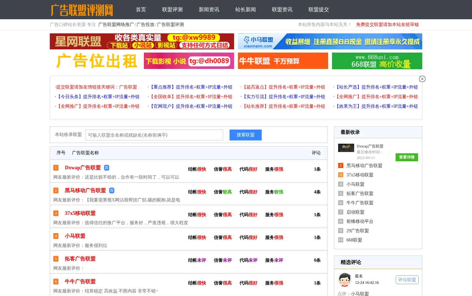The height and width of the screenshot is (296, 472).
Task: Open 联盟资讯 navigation item
Action: tap(282, 10)
